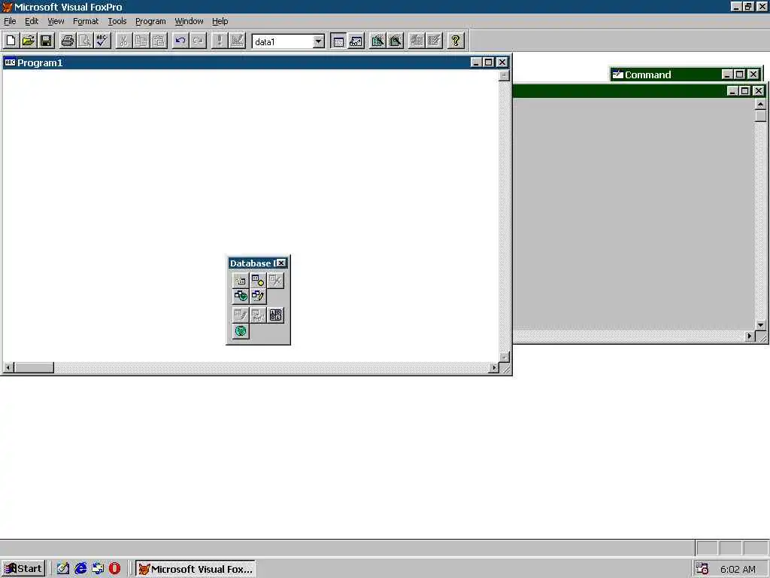This screenshot has width=770, height=578.
Task: Open the Edit menu
Action: tap(32, 21)
